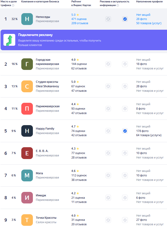Viewport: 167px width, 230px height.
Task: Click the dark Н avatar of Happy Family
Action: coord(27,131)
